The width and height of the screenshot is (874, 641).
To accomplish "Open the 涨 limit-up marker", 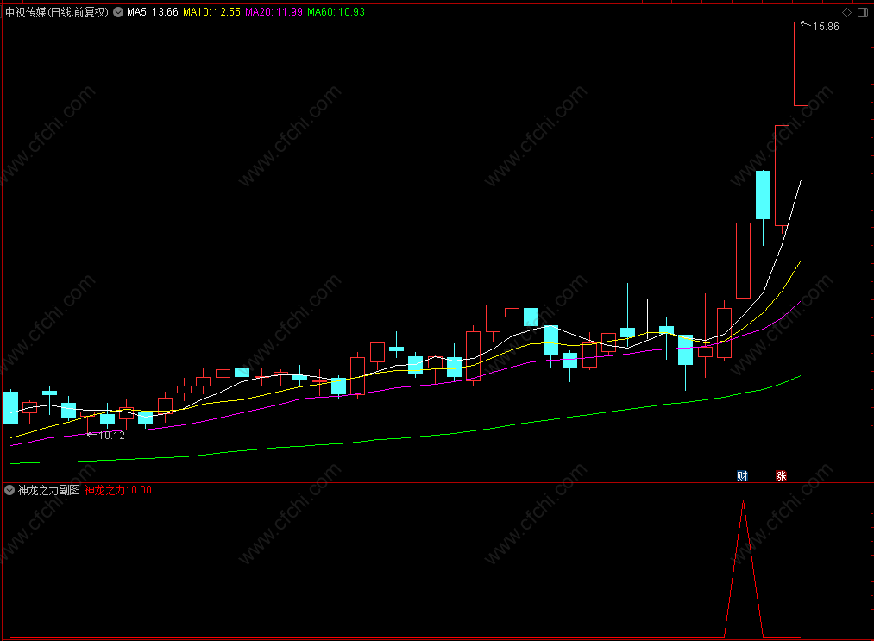I will tap(781, 476).
